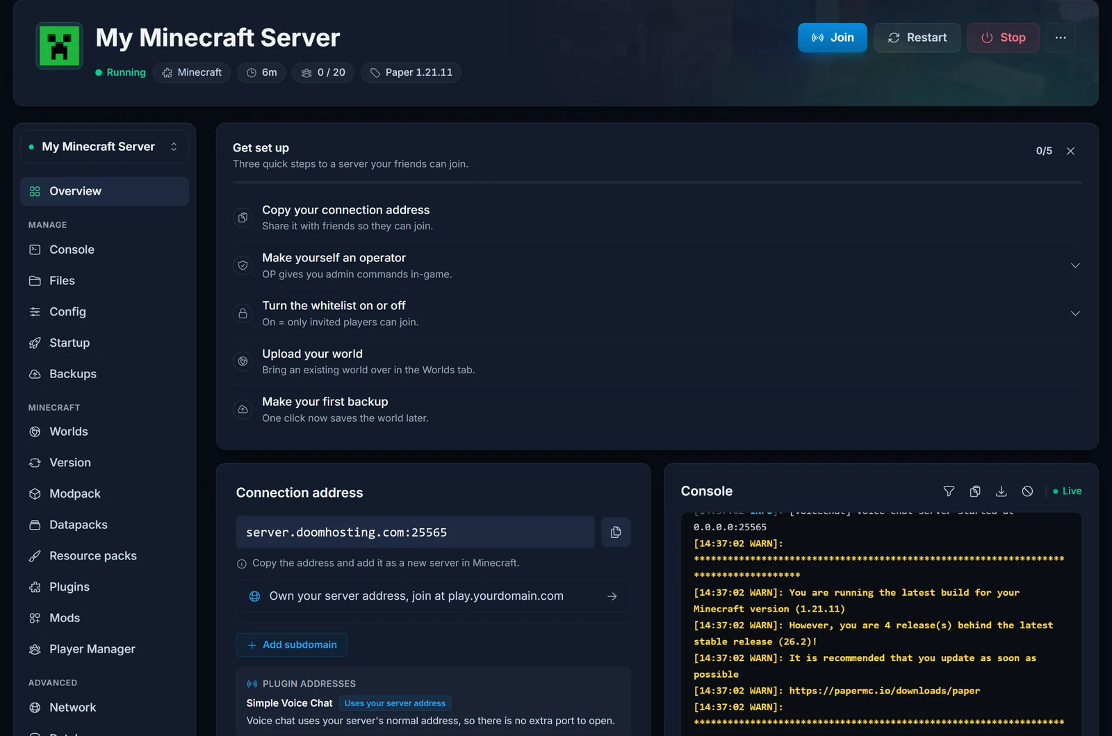This screenshot has height=736, width=1112.
Task: Go to Console in the sidebar
Action: [x=104, y=250]
